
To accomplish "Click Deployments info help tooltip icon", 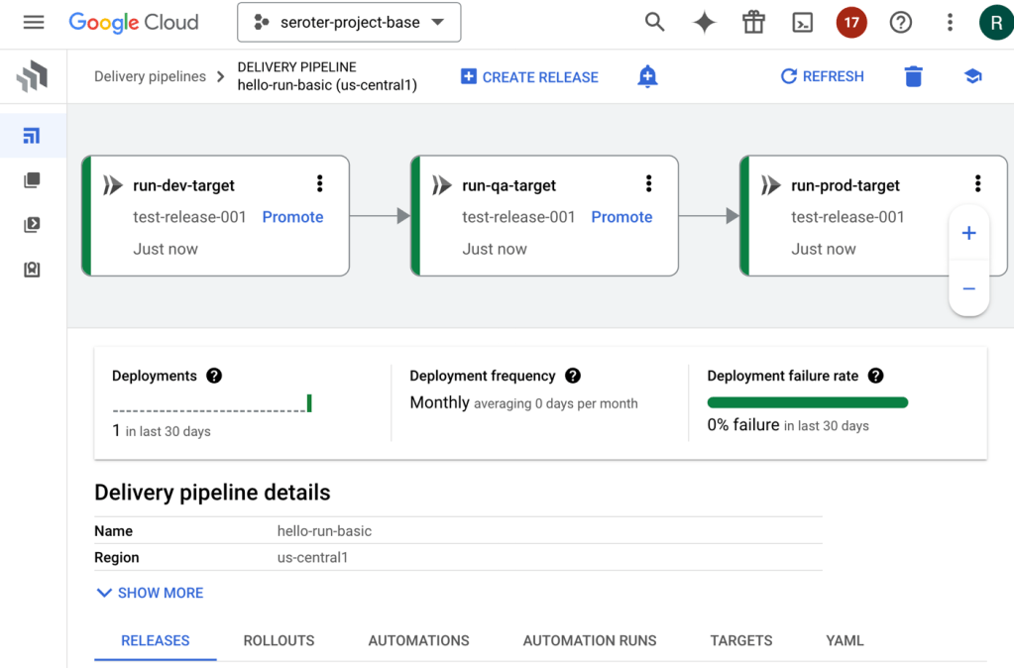I will [214, 376].
